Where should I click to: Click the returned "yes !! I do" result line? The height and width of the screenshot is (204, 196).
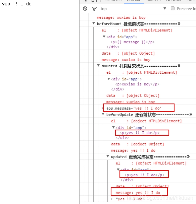coord(130,199)
